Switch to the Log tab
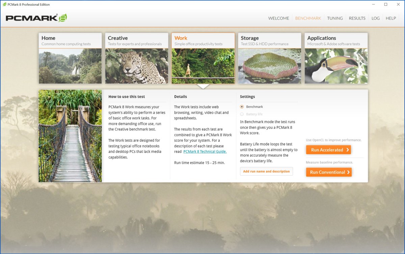The width and height of the screenshot is (405, 254). [x=376, y=18]
